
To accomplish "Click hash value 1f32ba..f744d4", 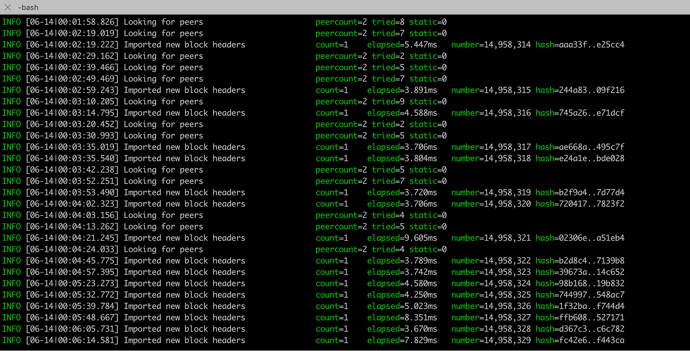I will pos(591,306).
